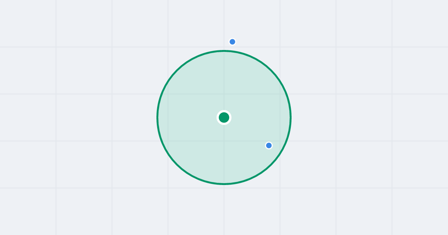Viewport: 448px width, 235px height.
Task: Select the blue dot above the circle
Action: click(232, 42)
